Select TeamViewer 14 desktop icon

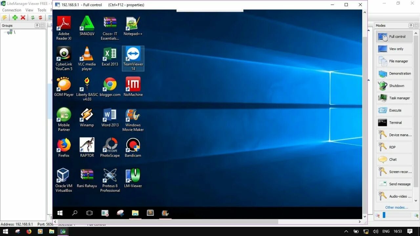pos(133,59)
